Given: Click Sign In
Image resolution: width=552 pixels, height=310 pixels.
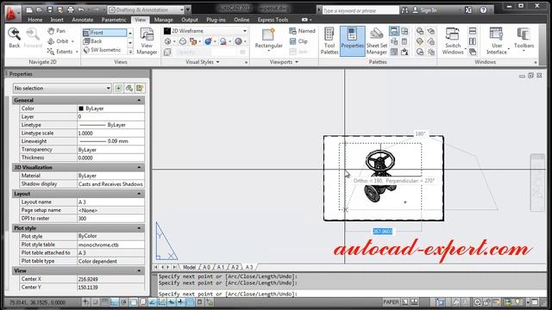Looking at the screenshot, I should (424, 10).
